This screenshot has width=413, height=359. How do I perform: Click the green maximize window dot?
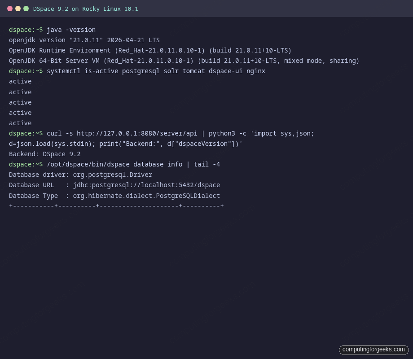pyautogui.click(x=26, y=9)
